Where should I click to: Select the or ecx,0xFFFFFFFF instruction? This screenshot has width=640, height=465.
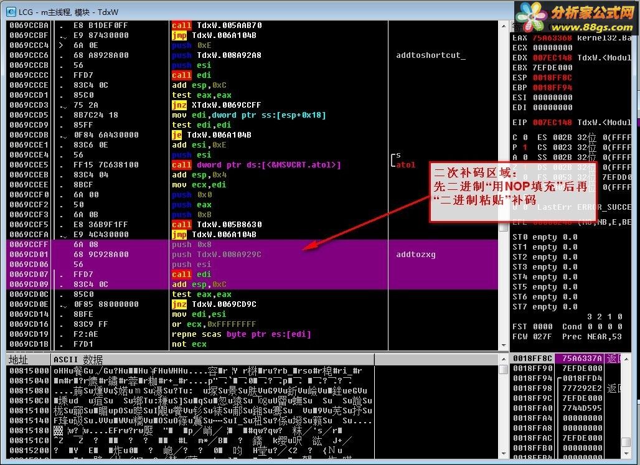[214, 324]
